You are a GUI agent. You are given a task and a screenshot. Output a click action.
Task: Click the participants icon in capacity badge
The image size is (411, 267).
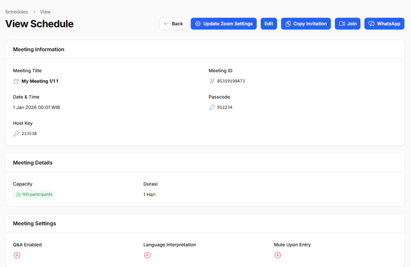pos(18,194)
